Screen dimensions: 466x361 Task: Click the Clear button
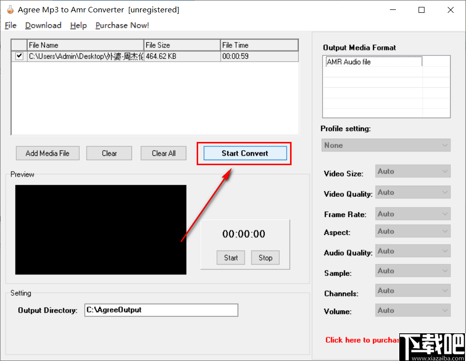(x=109, y=153)
